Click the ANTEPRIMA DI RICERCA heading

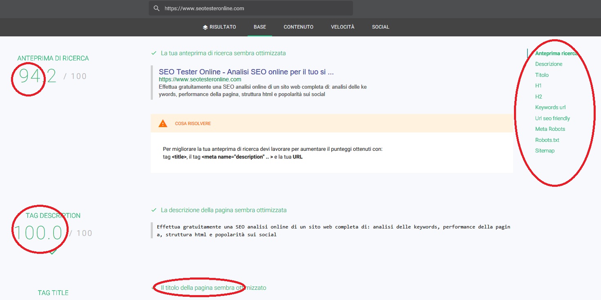(53, 58)
